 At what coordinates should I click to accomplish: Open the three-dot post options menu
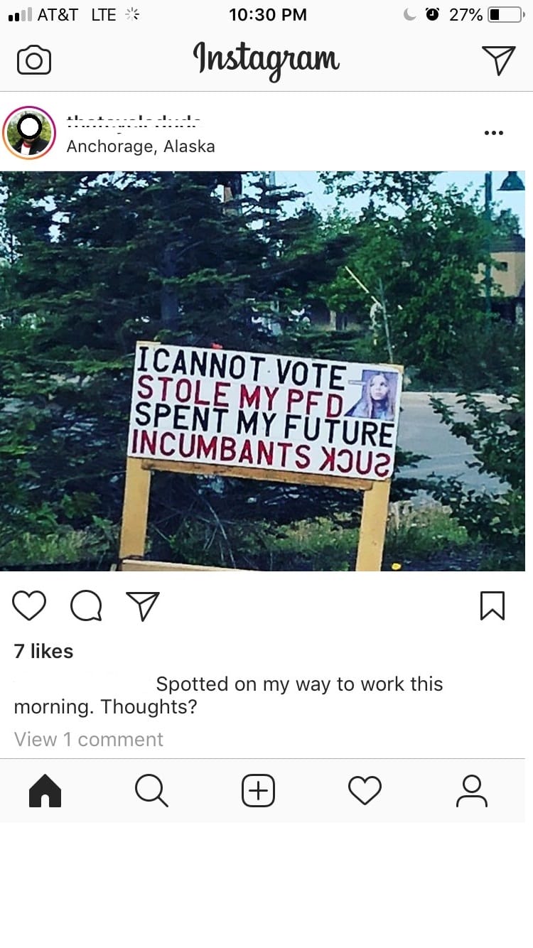(493, 133)
